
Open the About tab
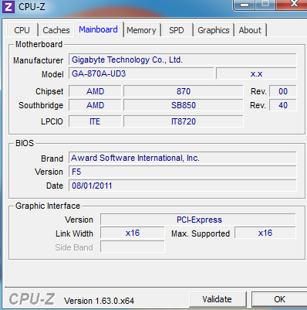coord(250,30)
